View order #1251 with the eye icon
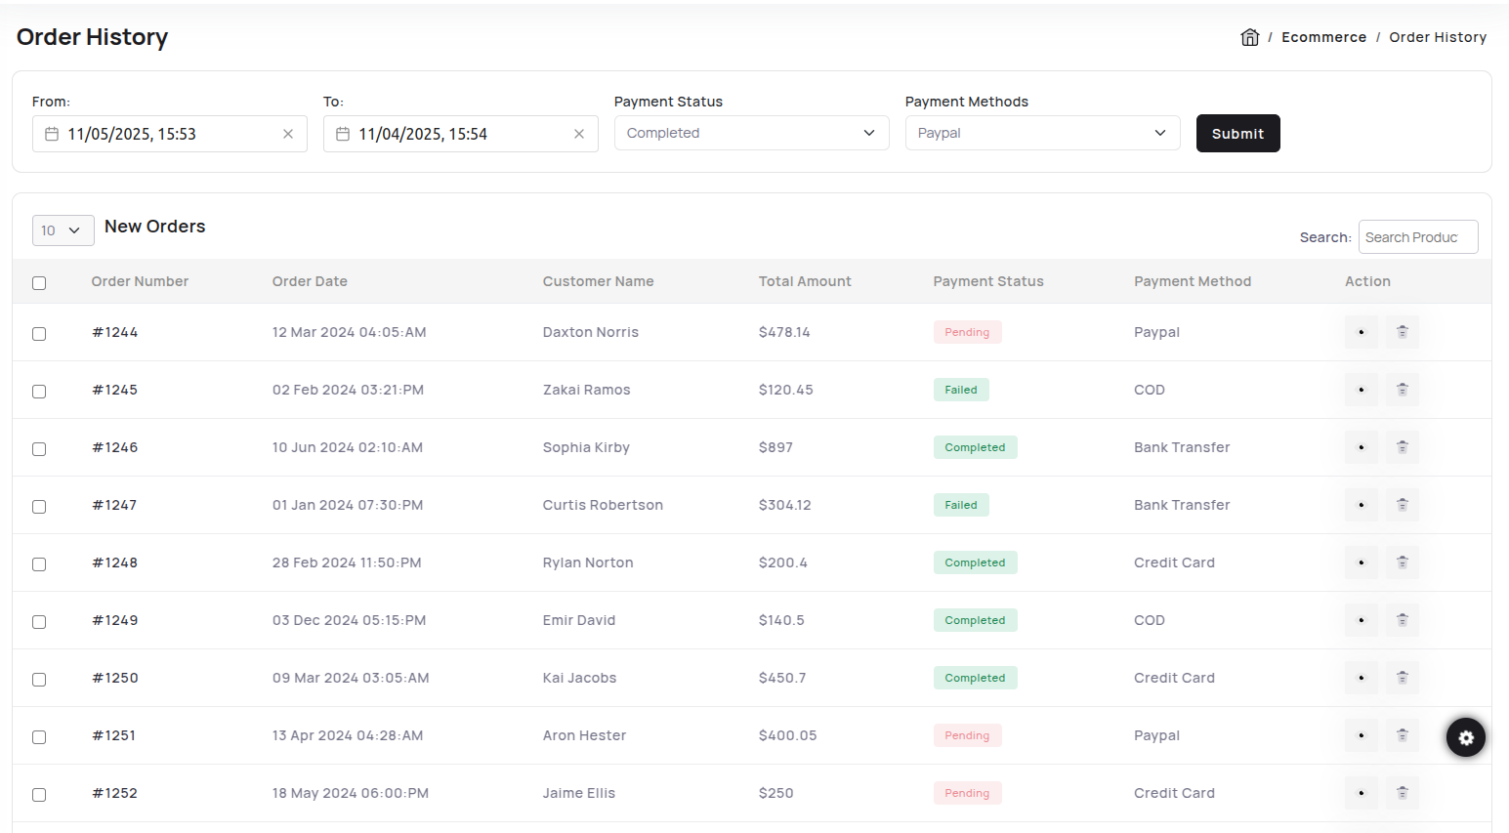 coord(1362,735)
